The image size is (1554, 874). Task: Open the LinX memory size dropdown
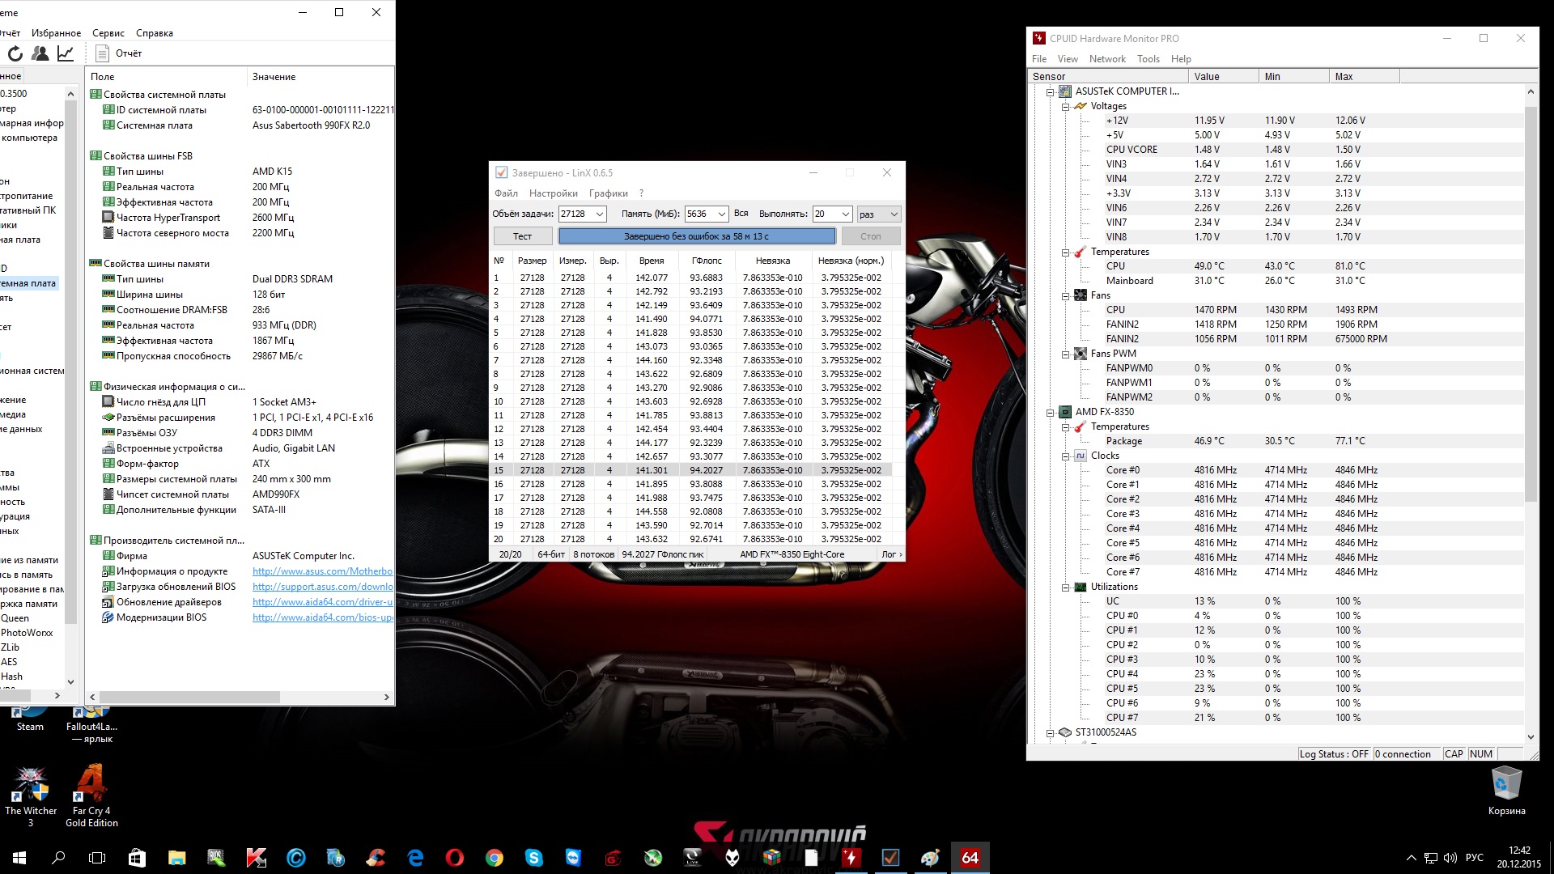pos(721,214)
